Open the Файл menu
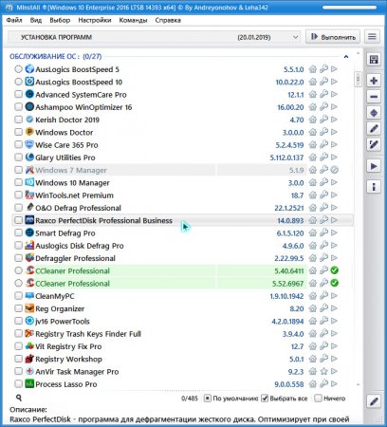The height and width of the screenshot is (427, 387). tap(14, 20)
